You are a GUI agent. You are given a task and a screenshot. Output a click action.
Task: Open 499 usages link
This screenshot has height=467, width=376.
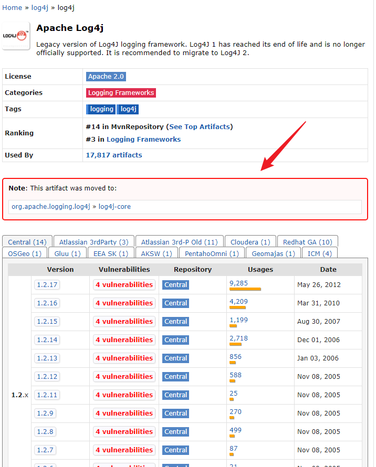[x=236, y=430]
